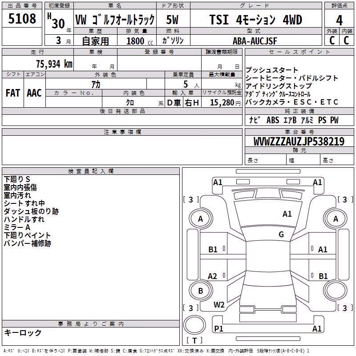Click the air conditioner value AAC
Screen dimensions: 356x356
click(x=34, y=93)
